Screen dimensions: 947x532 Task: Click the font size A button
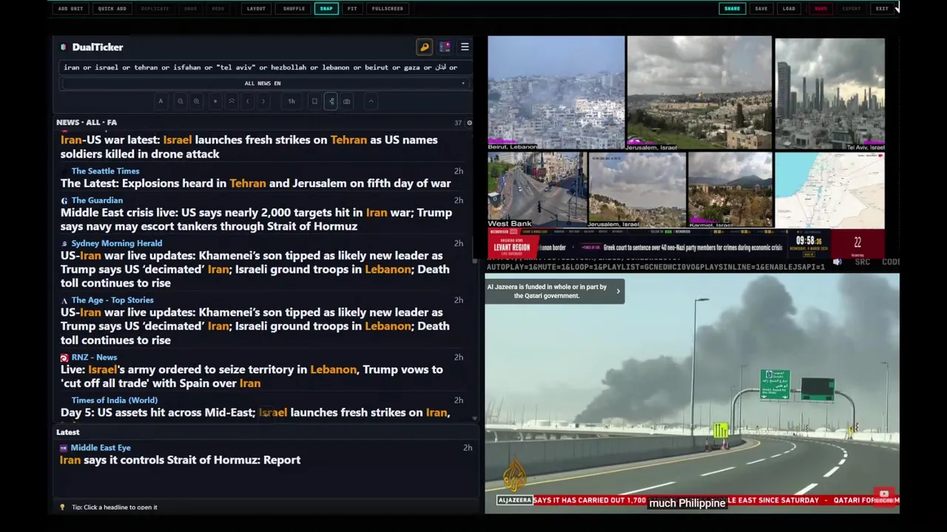click(x=161, y=101)
